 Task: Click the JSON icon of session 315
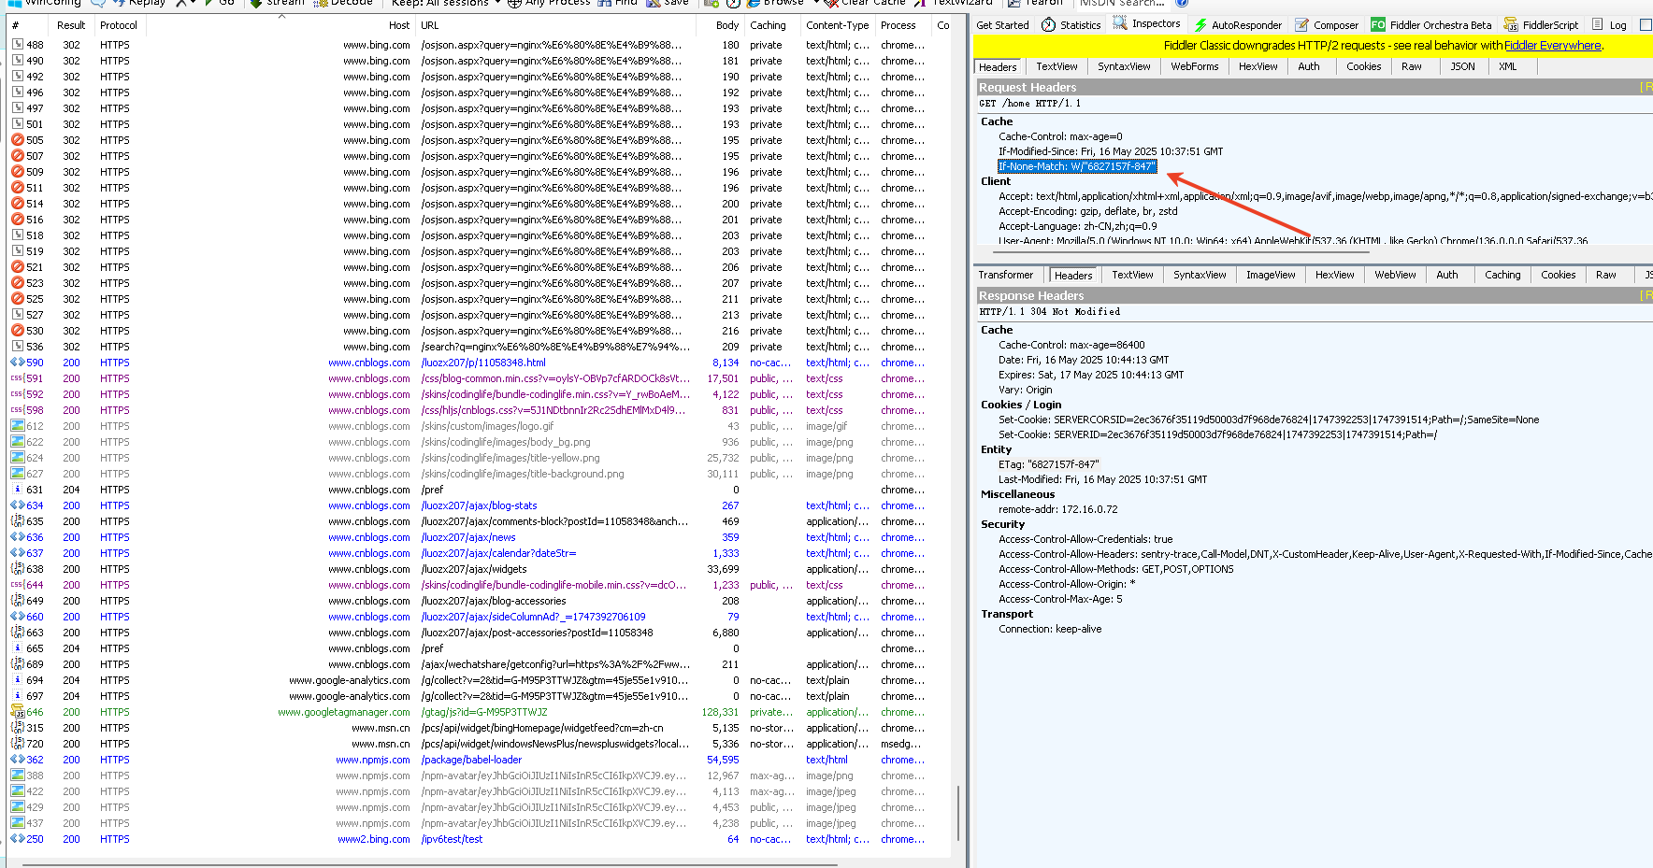pos(17,728)
